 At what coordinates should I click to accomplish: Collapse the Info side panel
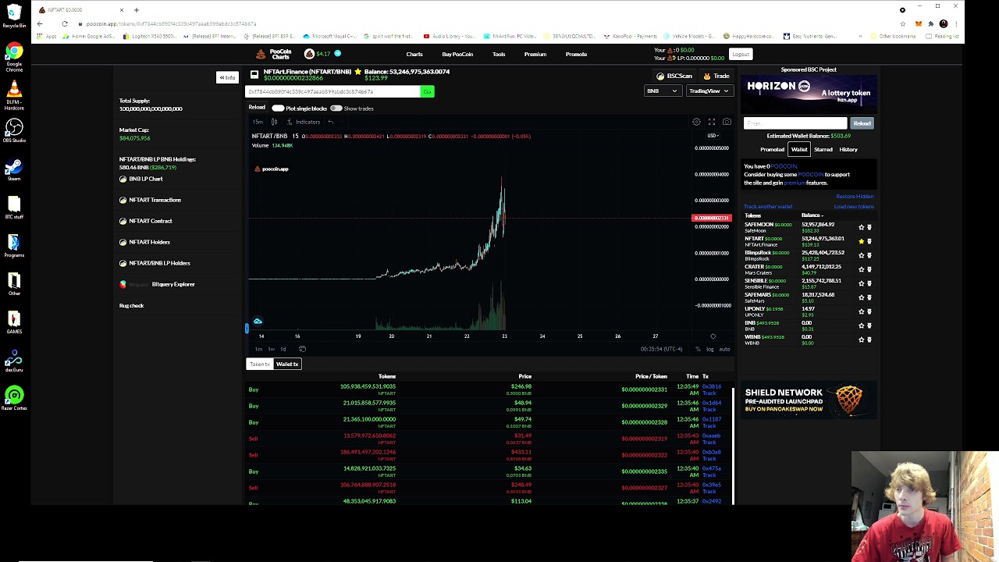[x=227, y=77]
